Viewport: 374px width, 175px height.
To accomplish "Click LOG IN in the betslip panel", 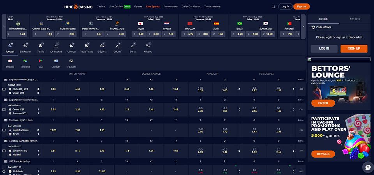I will (324, 49).
